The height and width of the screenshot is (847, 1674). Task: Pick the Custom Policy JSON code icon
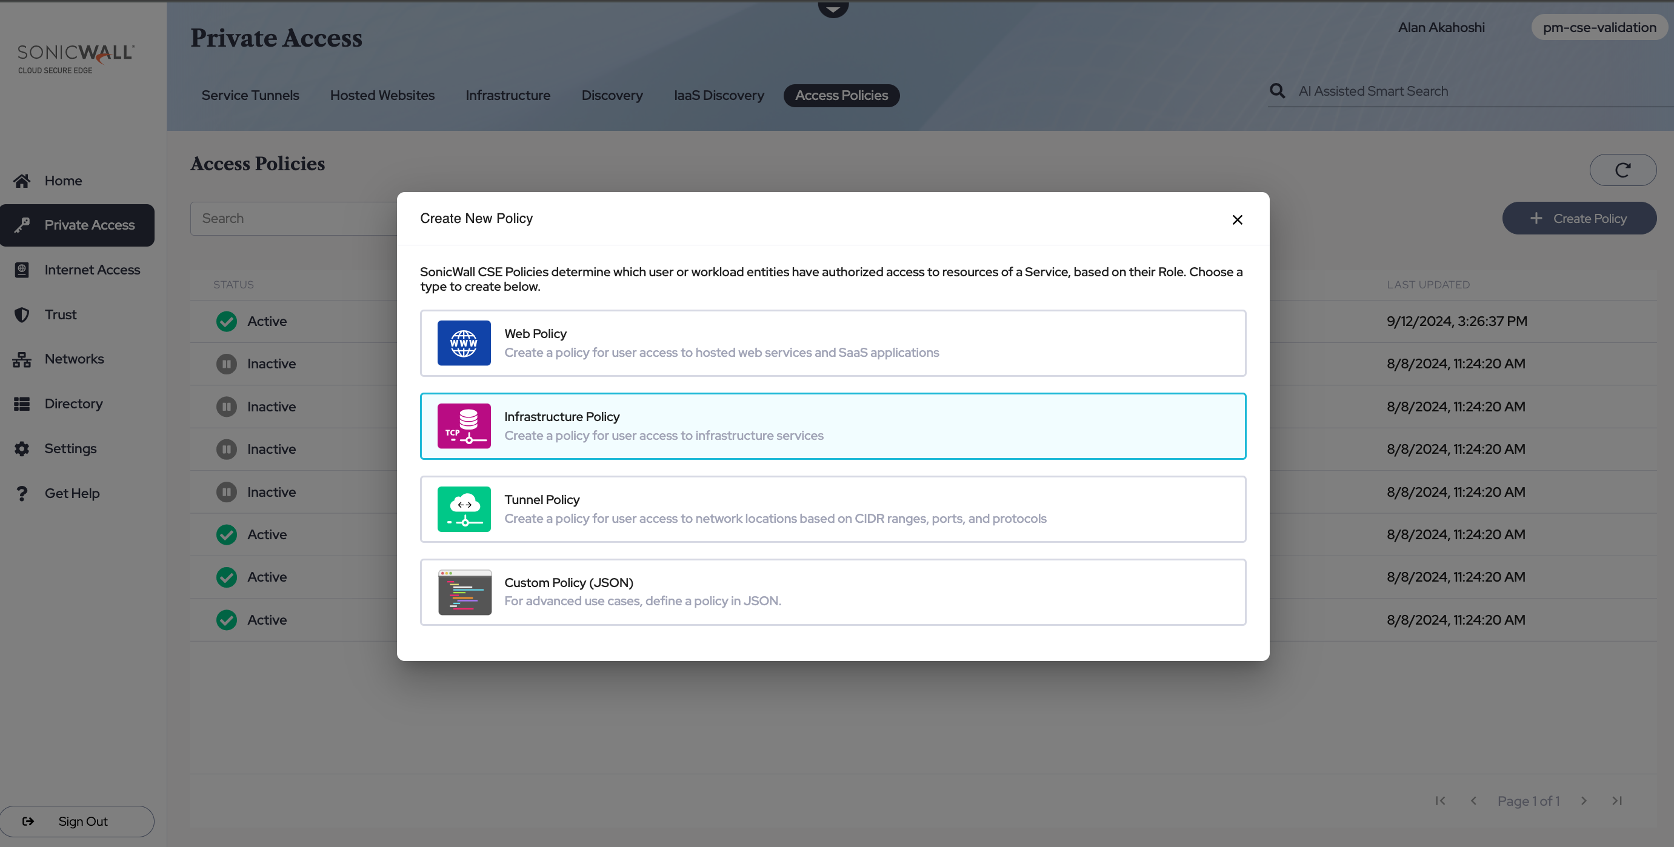(465, 593)
